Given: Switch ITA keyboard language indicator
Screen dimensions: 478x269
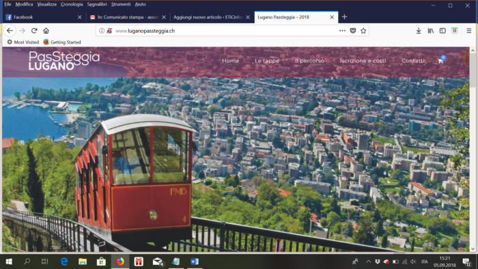Looking at the screenshot, I should tap(424, 261).
